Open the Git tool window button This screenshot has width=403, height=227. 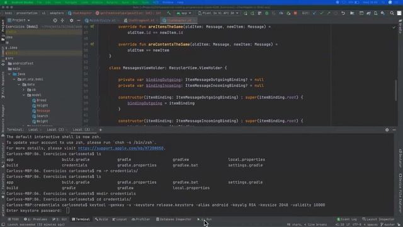[x=59, y=219]
